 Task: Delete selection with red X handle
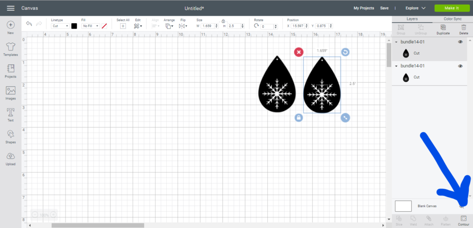coord(299,52)
